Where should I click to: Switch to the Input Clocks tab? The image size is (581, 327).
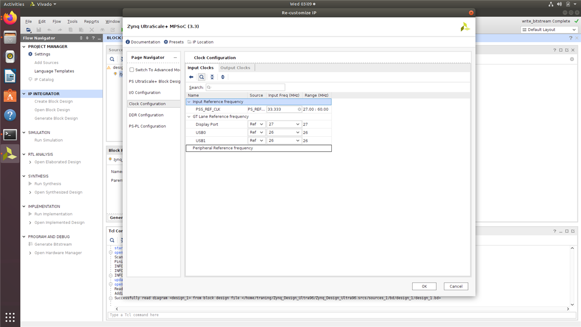click(x=201, y=68)
